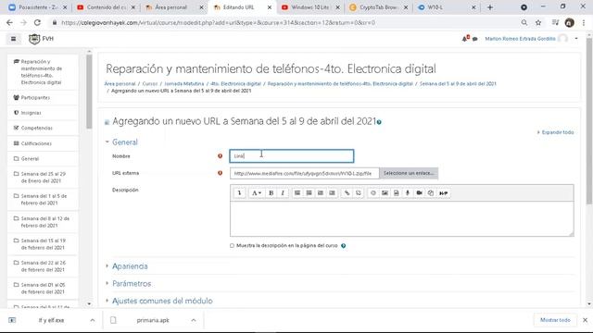
Task: Click the indent button in the editor
Action: coord(332,193)
